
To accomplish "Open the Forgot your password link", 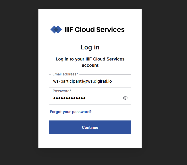I will [x=71, y=112].
